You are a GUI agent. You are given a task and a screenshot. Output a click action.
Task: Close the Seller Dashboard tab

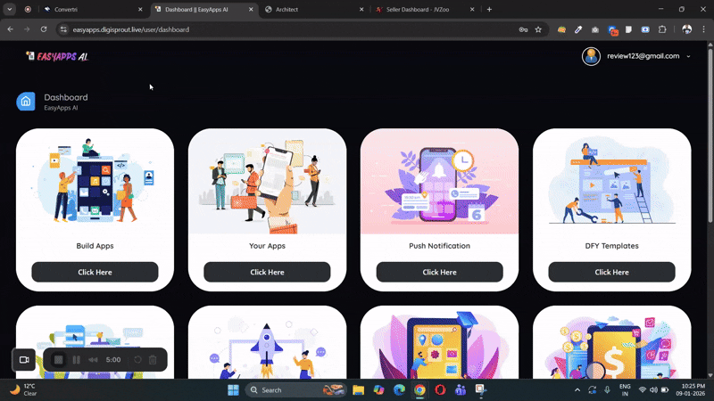tap(472, 9)
